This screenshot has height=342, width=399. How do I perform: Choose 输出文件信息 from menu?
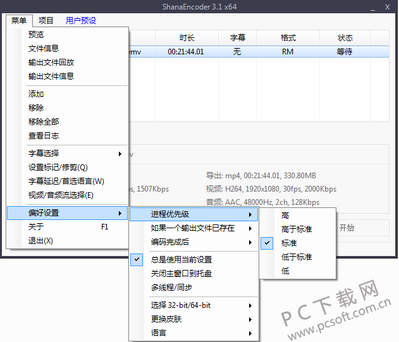coord(68,76)
